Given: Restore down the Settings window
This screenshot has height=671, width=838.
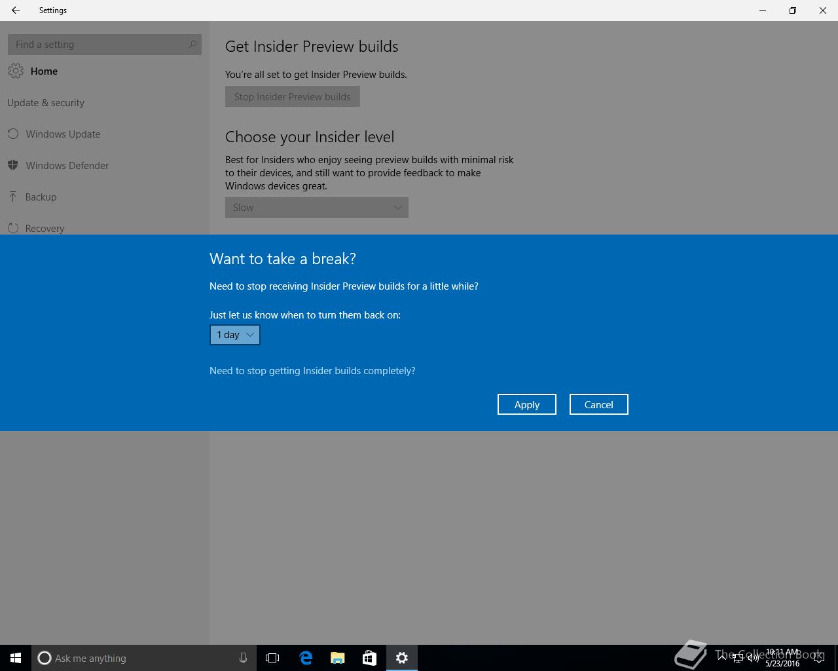Looking at the screenshot, I should [x=793, y=10].
